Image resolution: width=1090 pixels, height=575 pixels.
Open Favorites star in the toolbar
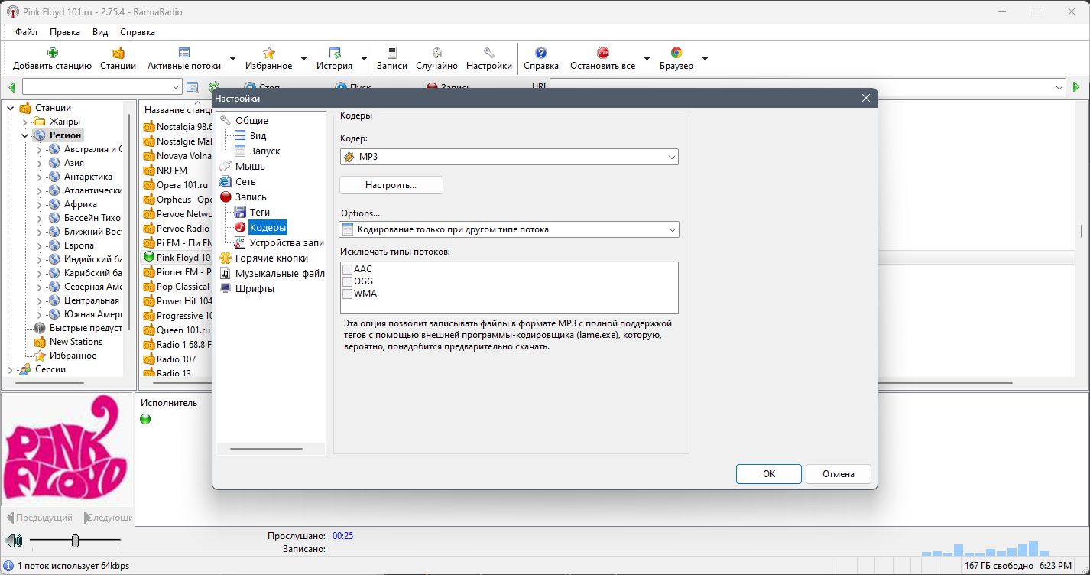(x=269, y=53)
